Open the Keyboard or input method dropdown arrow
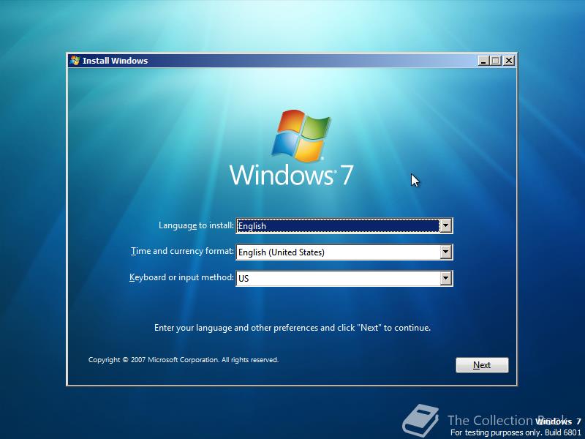 pyautogui.click(x=445, y=279)
